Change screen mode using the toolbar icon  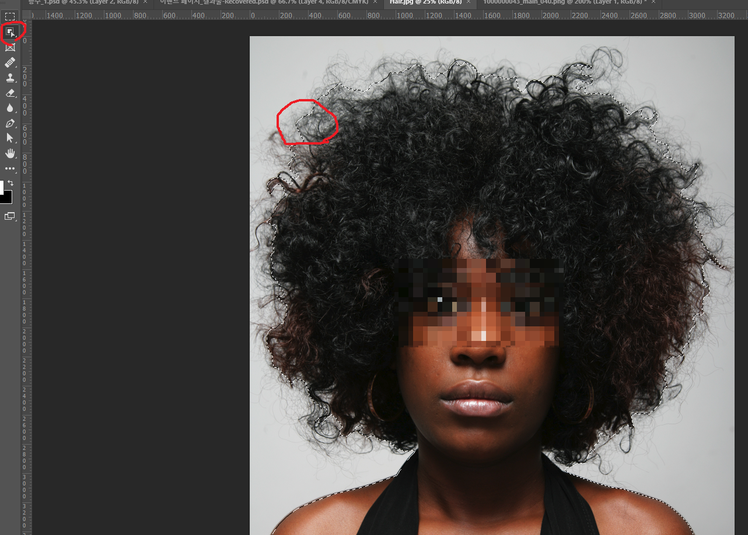(10, 216)
